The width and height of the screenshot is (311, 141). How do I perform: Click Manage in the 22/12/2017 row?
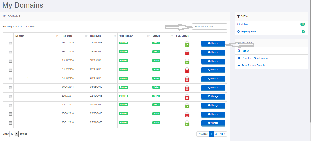tap(213, 97)
